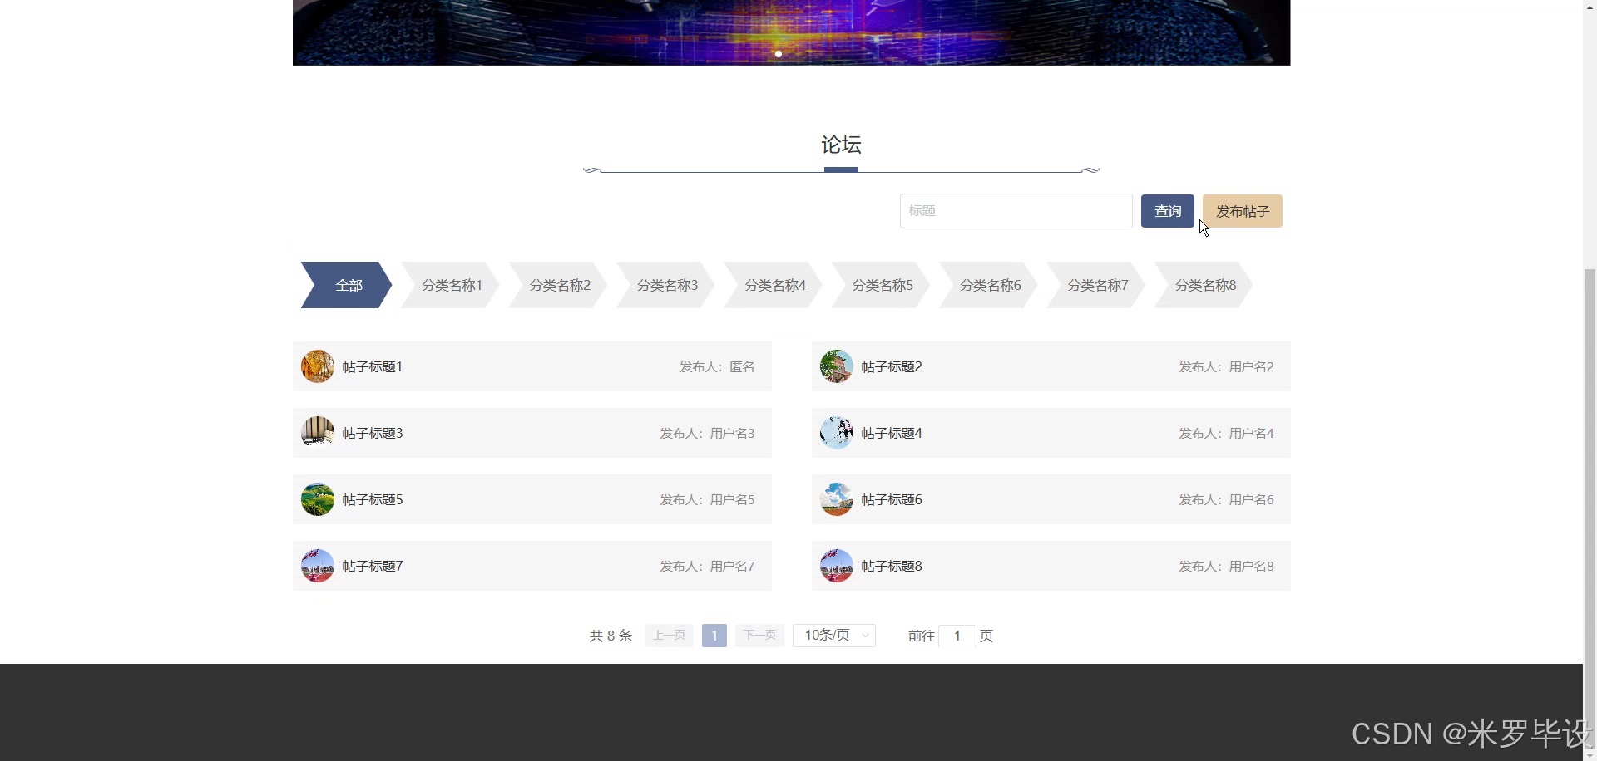Click the avatar of post 帖子标题5
Screen dimensions: 1597x761
(x=317, y=499)
